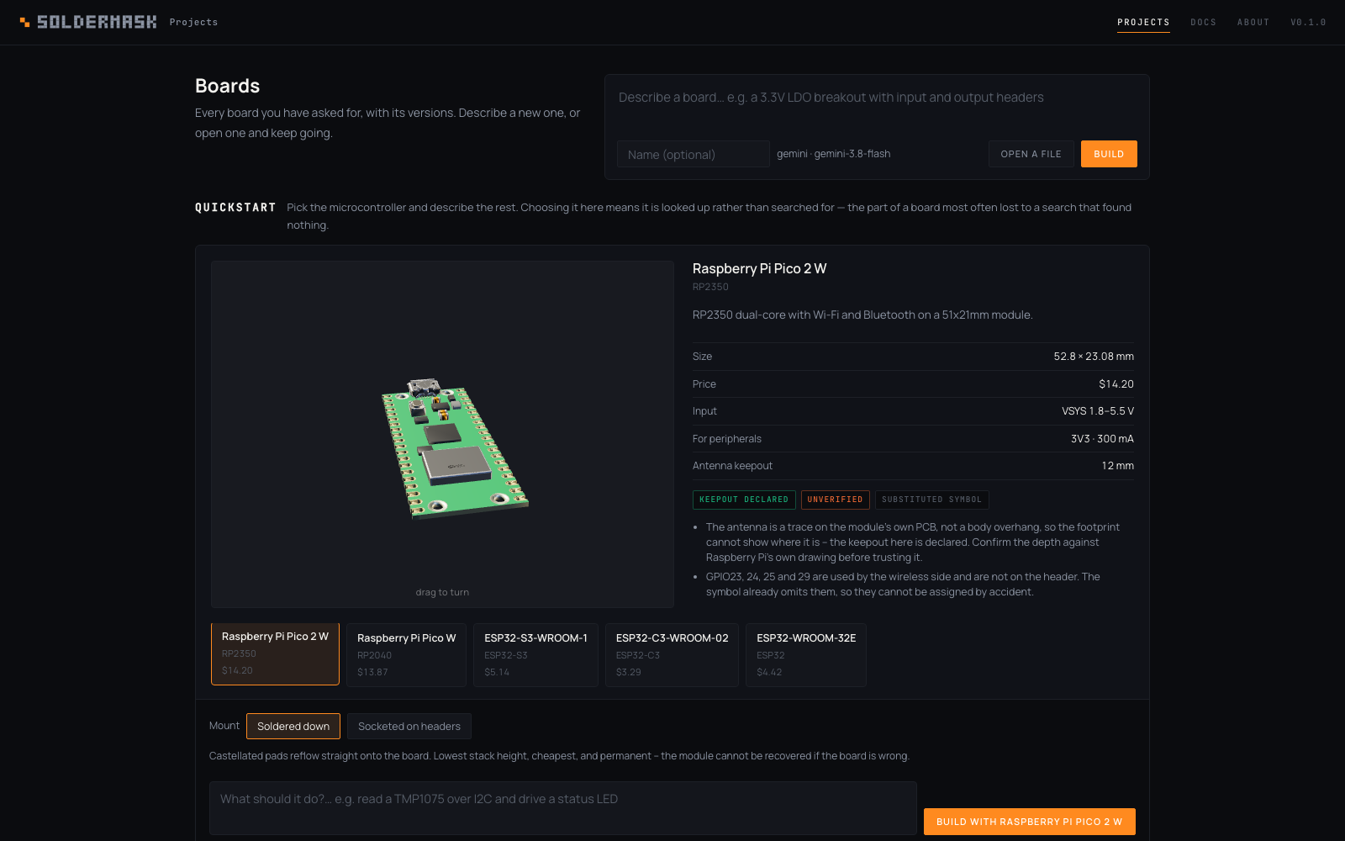Select the Raspberry Pi Pico 2 W card
The image size is (1345, 841).
[275, 654]
